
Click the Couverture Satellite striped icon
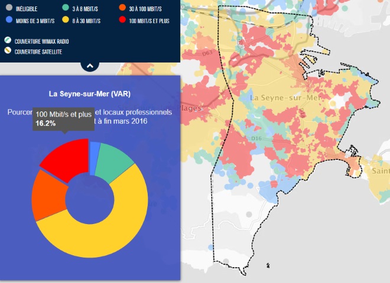8,52
